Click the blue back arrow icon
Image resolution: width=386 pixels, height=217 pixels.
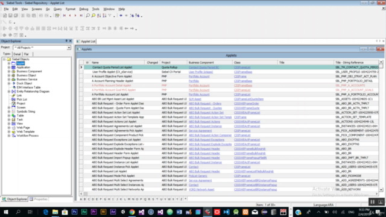click(121, 16)
